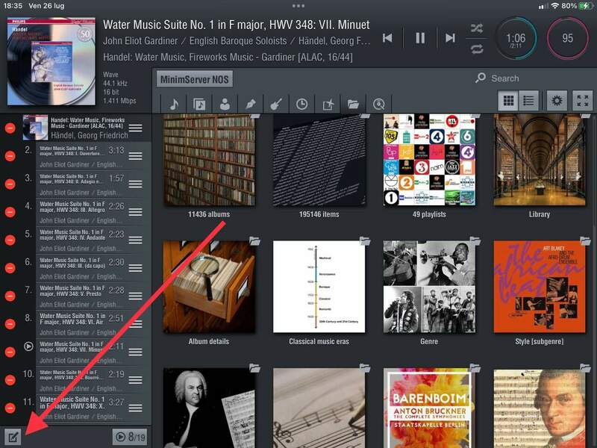
Task: Enter fullscreen with the expand arrows icon
Action: (x=582, y=101)
